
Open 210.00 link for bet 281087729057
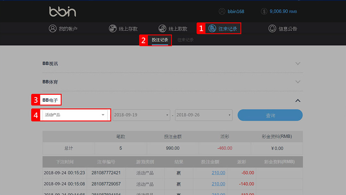coord(219,184)
